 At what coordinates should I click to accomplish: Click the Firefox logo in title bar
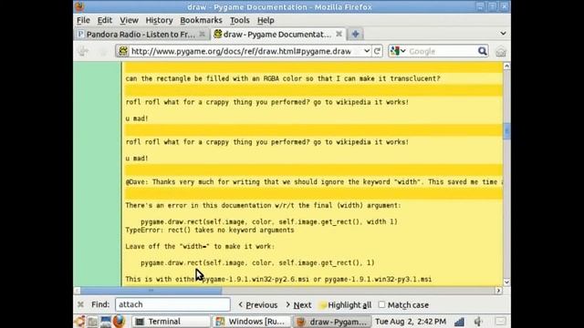79,6
